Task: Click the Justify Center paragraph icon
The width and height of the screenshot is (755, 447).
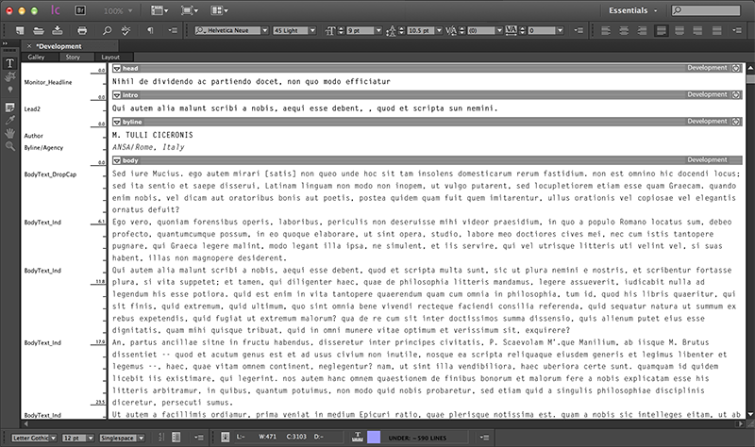Action: pyautogui.click(x=679, y=31)
